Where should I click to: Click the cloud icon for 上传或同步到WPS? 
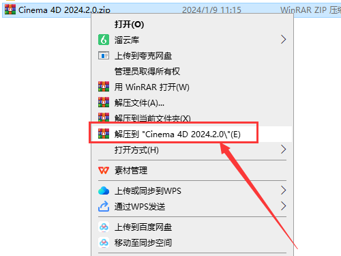(104, 190)
